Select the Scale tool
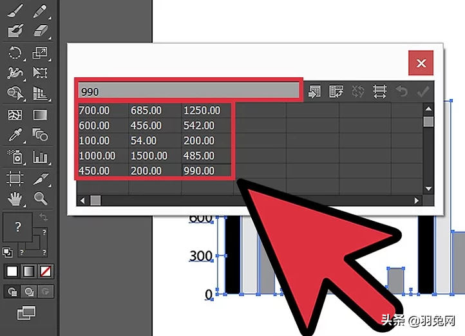The image size is (465, 336). point(40,53)
